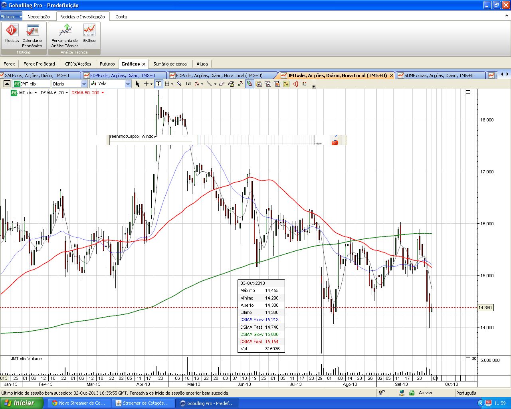Viewport: 511px width, 409px height.
Task: Toggle the magnet snap tool
Action: coord(304,84)
